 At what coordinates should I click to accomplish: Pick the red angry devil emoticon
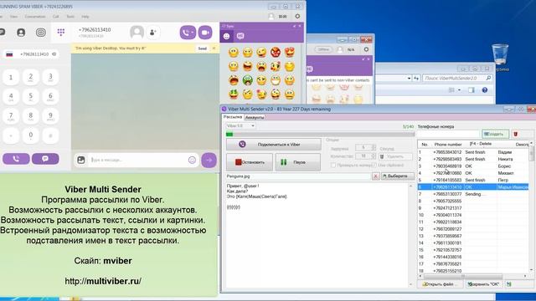[276, 52]
